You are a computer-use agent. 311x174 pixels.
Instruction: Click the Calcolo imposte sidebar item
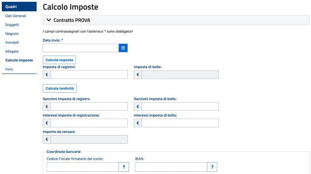coord(19,60)
